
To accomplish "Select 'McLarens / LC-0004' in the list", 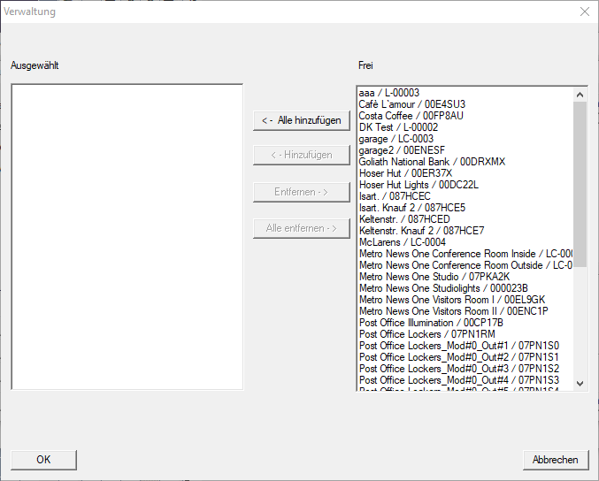I will click(x=402, y=242).
